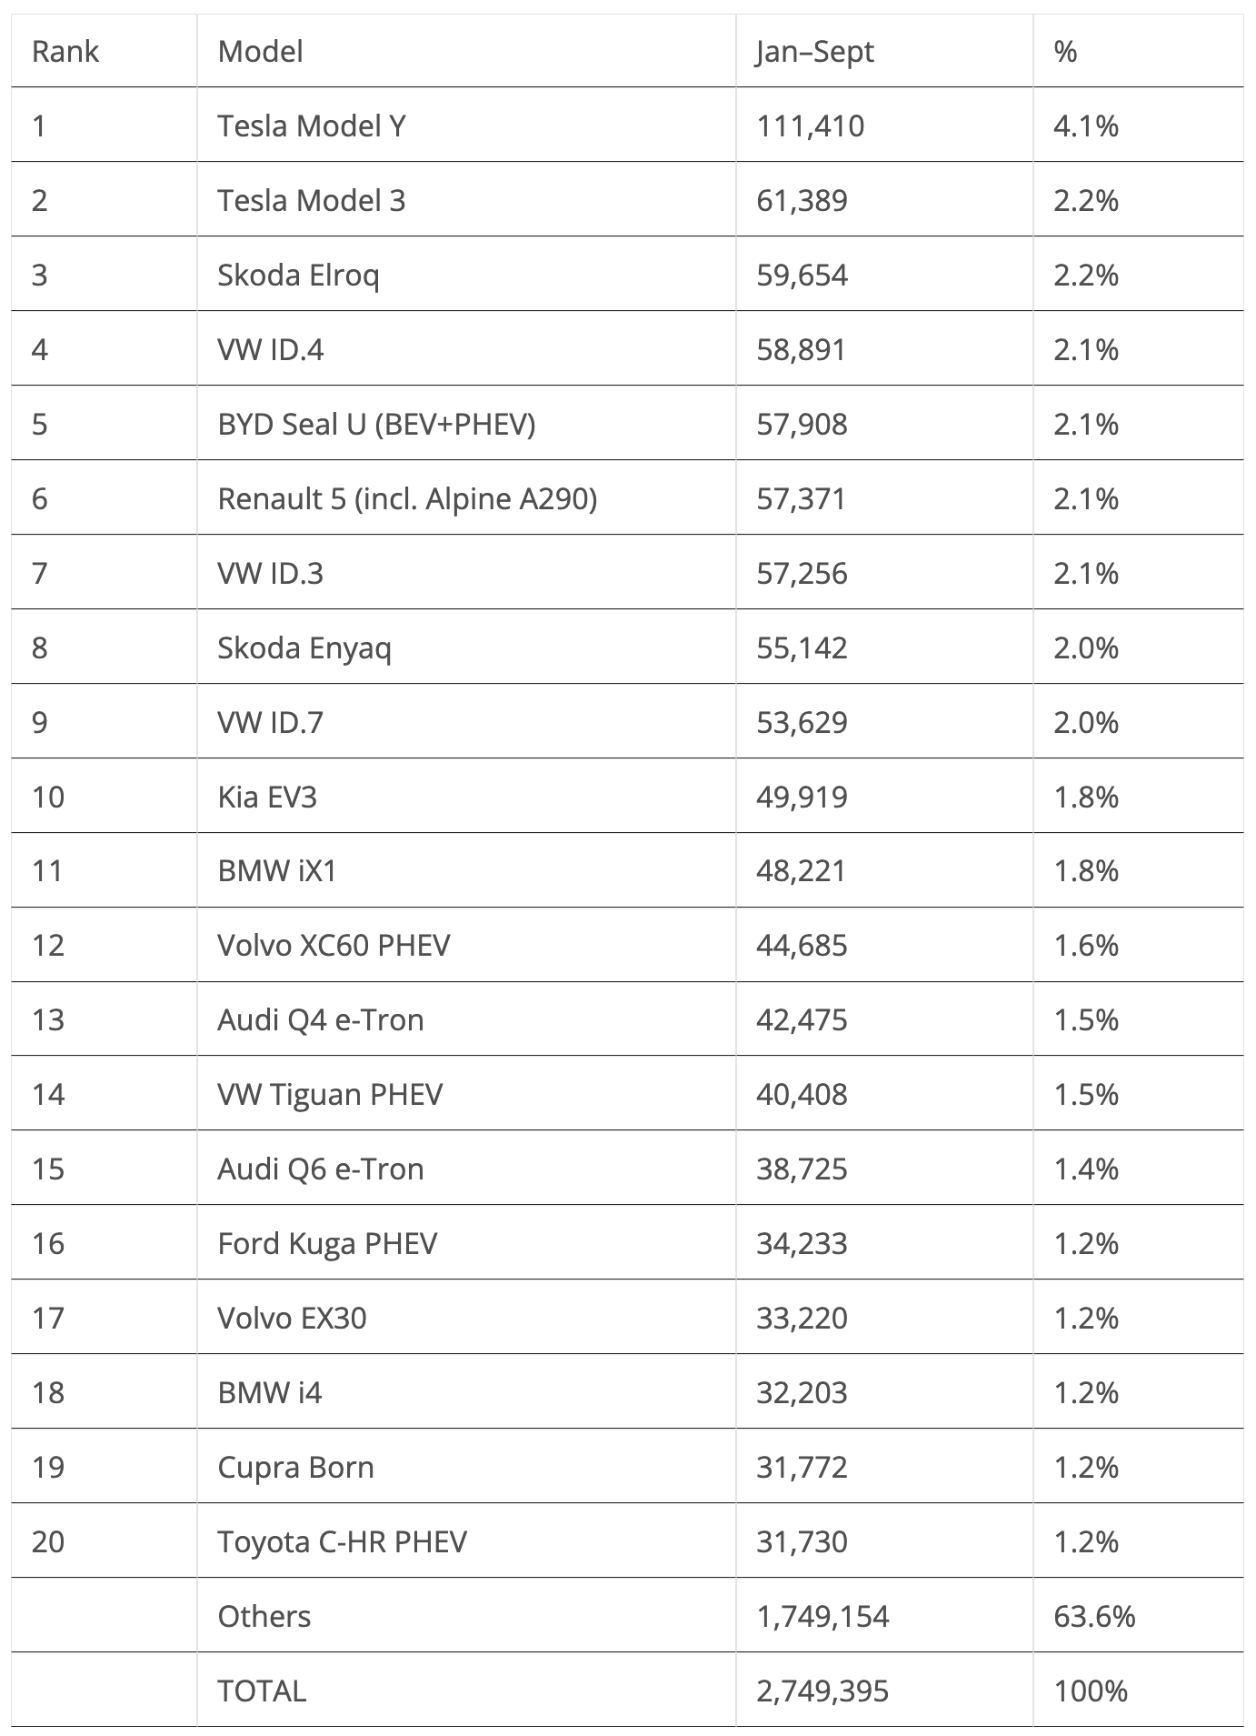The width and height of the screenshot is (1256, 1736).
Task: Click the Model column header
Action: (260, 52)
